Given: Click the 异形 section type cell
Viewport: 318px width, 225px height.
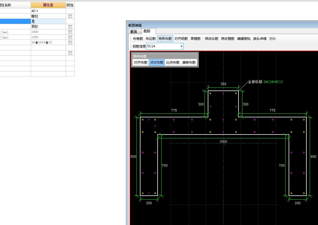Looking at the screenshot, I should pos(48,27).
